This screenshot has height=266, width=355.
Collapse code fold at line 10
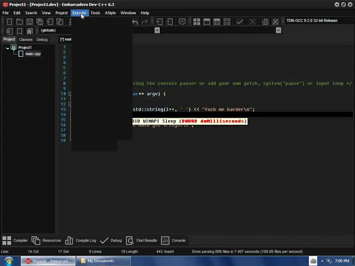(70, 94)
